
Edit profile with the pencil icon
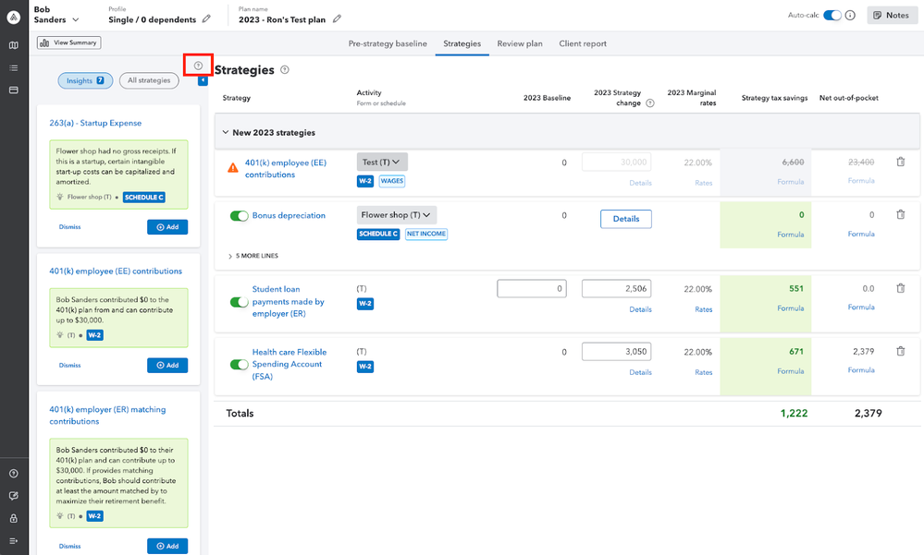tap(206, 19)
